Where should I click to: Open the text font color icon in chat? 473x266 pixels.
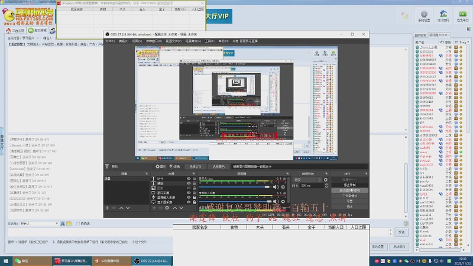pyautogui.click(x=63, y=223)
